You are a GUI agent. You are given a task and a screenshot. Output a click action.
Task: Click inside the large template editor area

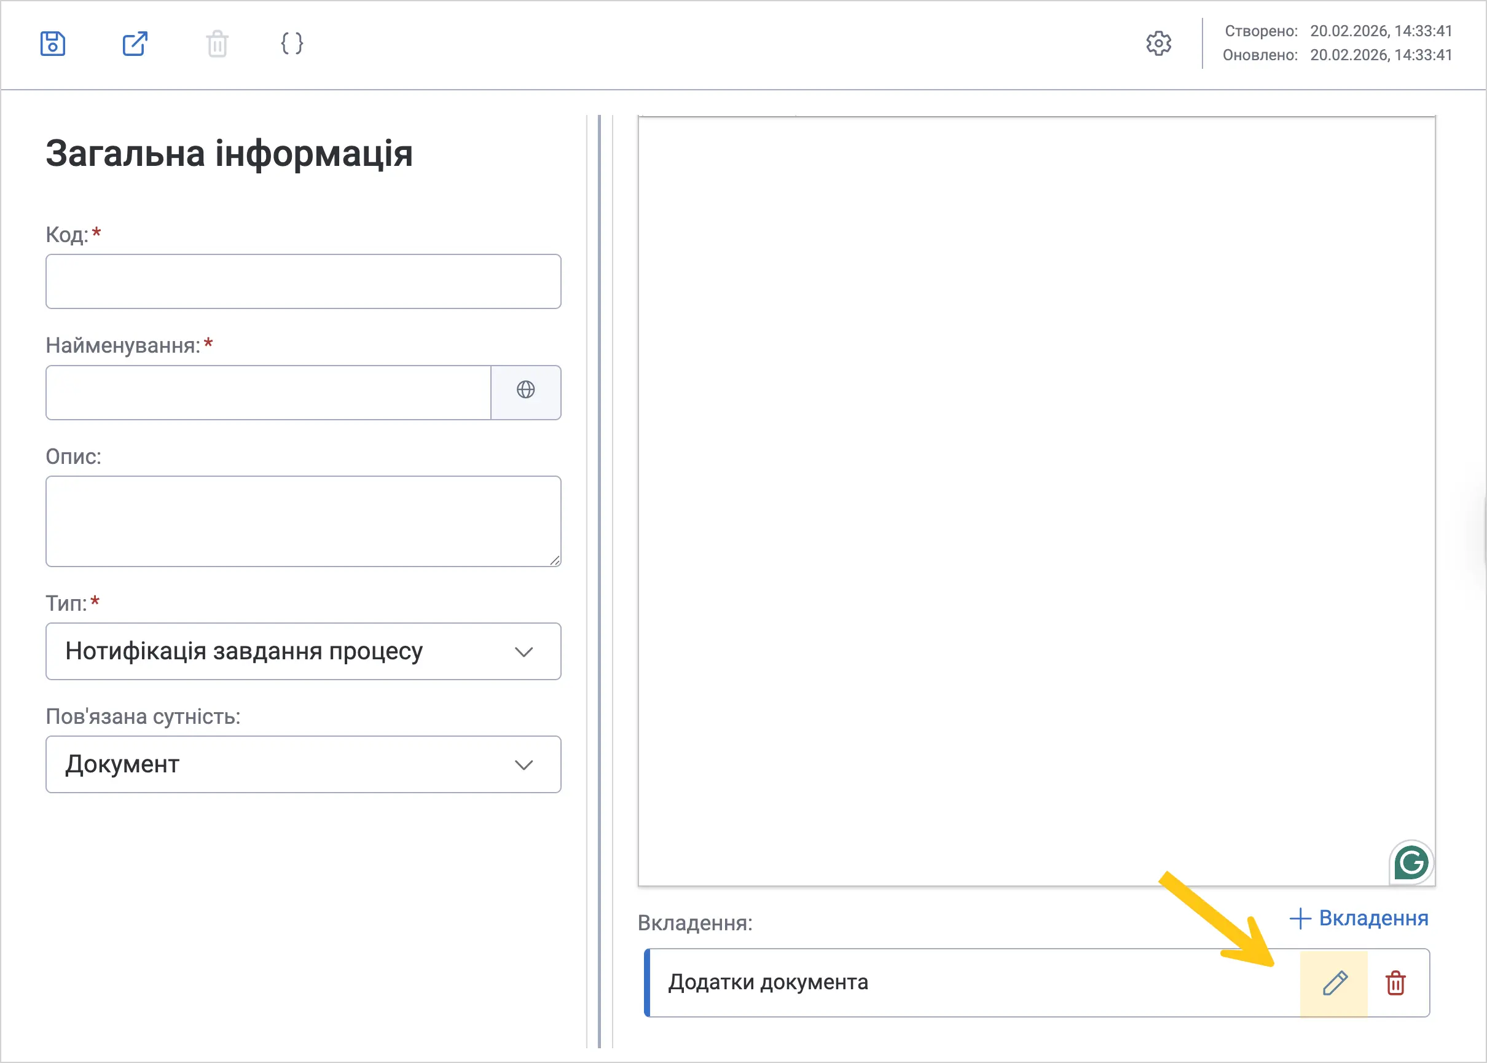point(1037,501)
